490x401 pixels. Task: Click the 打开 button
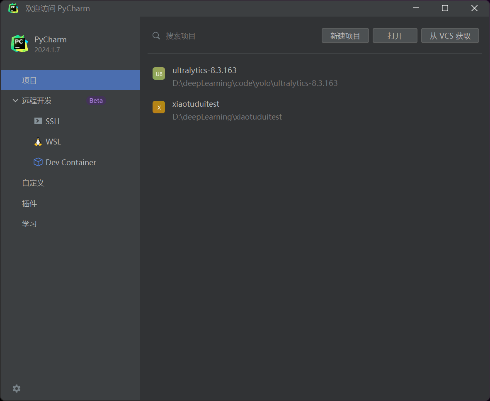395,36
